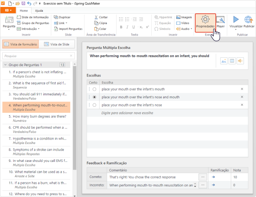Viewport: 256px width, 197px height.
Task: Apply italic formatting
Action: pos(127,27)
